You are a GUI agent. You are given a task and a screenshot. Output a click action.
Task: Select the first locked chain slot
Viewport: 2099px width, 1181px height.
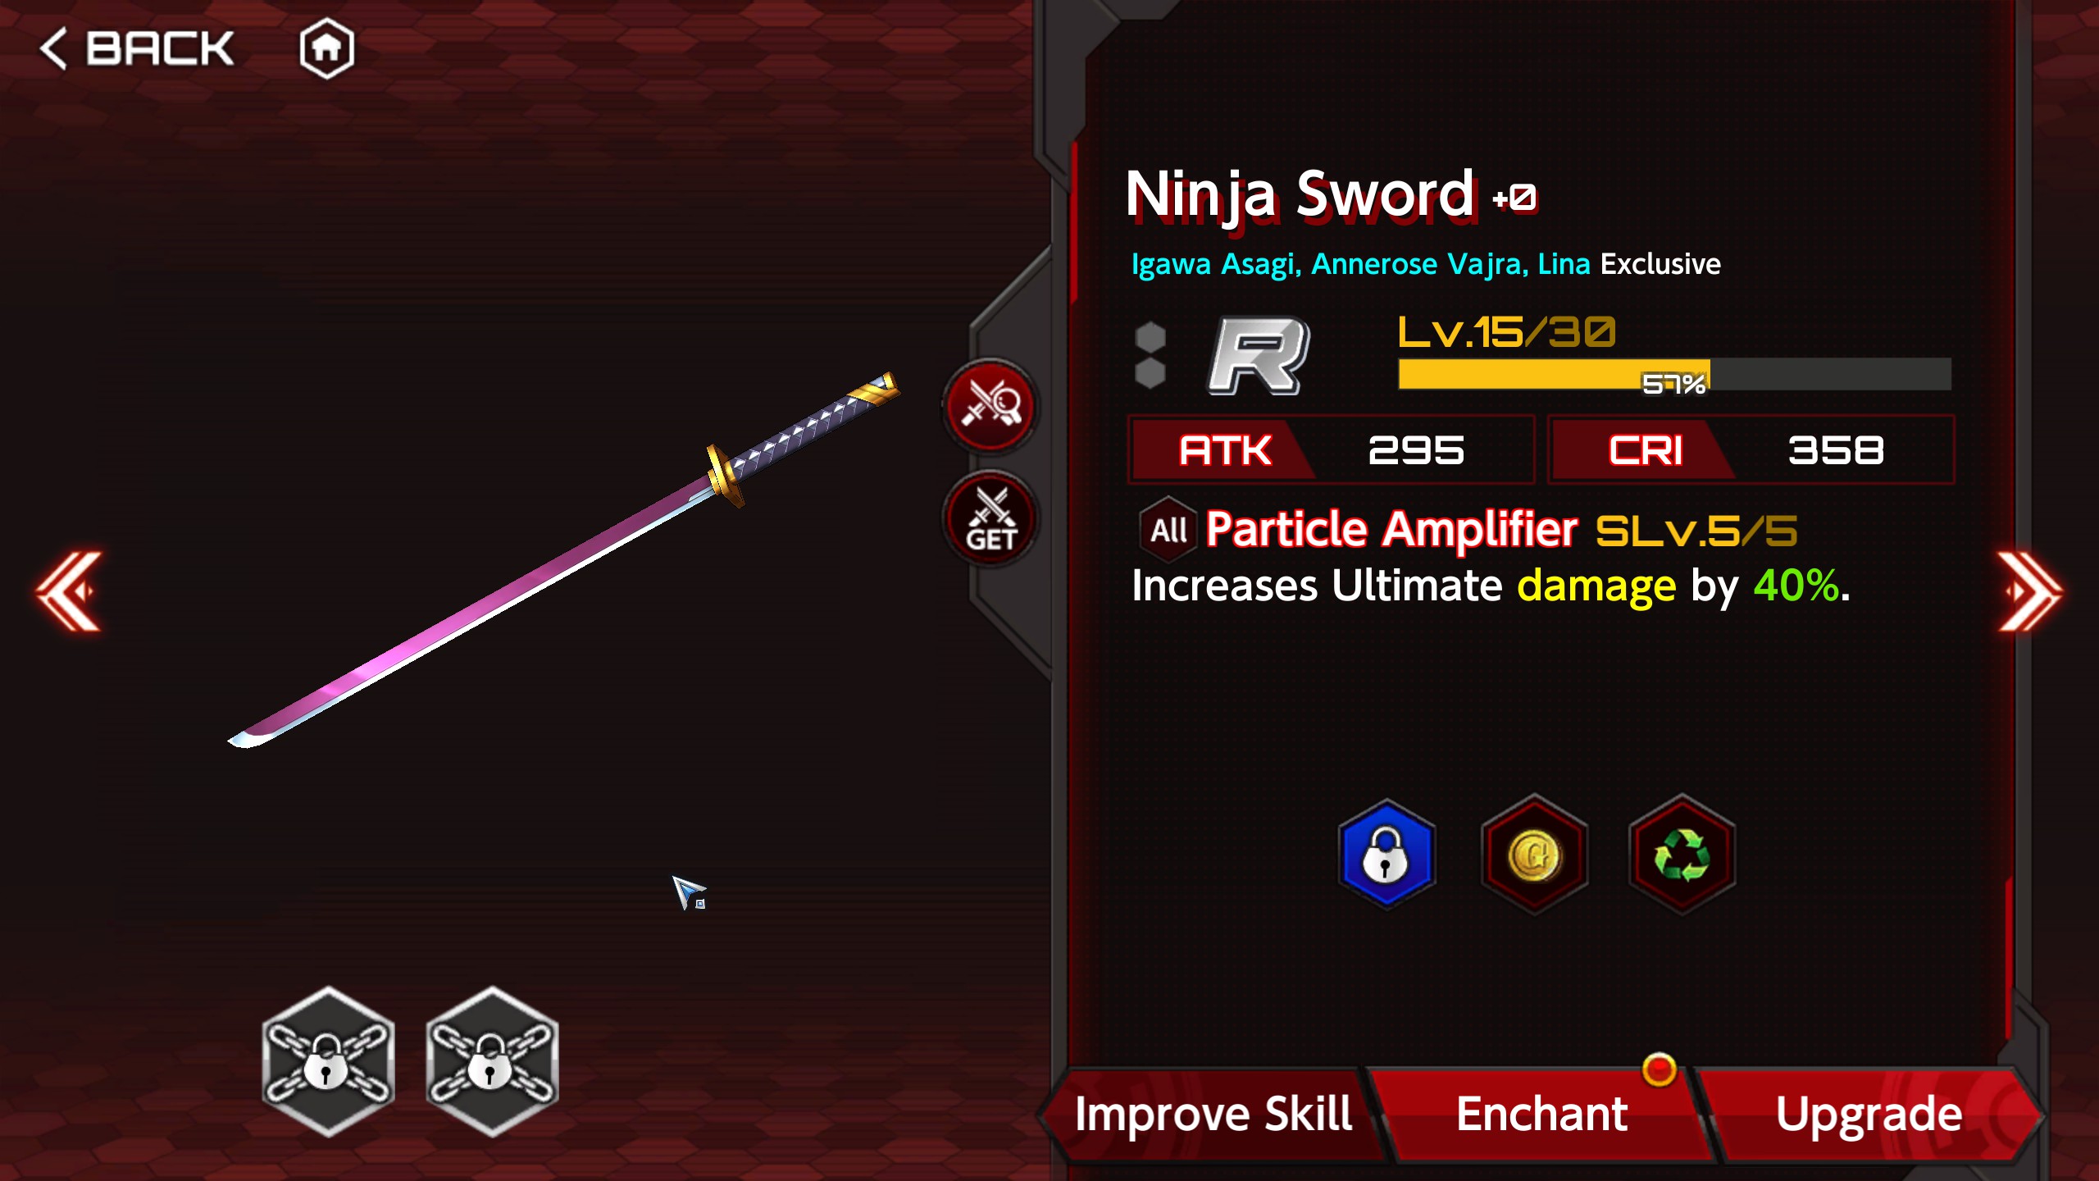coord(328,1061)
